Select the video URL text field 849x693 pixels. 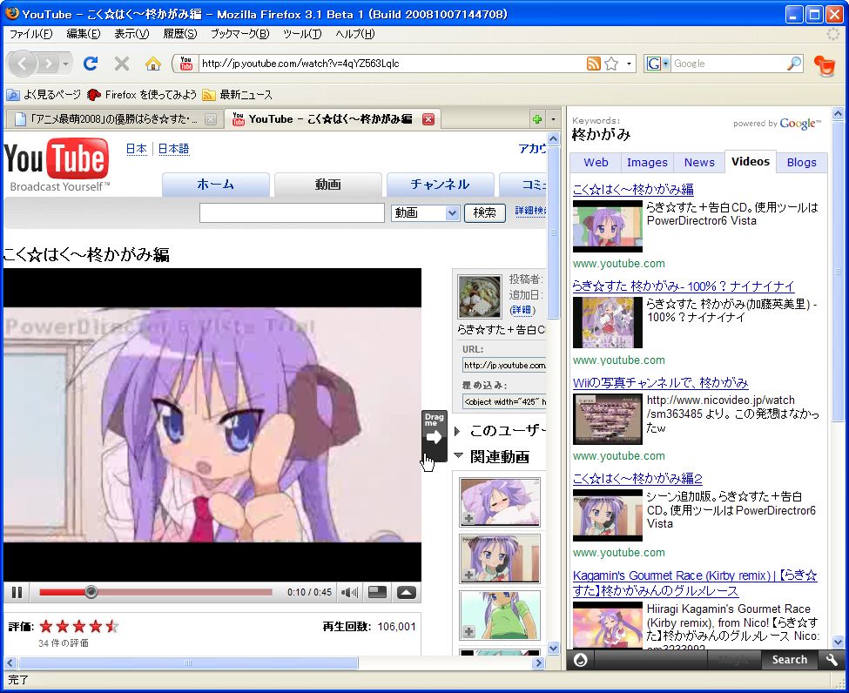504,366
